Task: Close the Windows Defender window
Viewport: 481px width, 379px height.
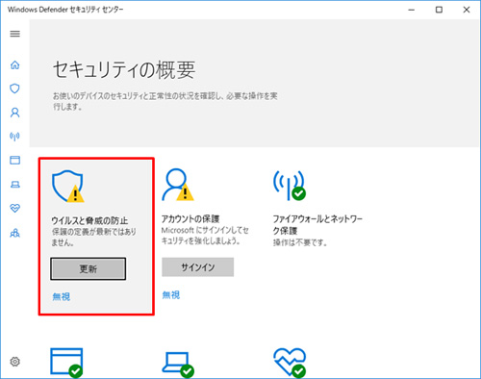Action: (x=467, y=10)
